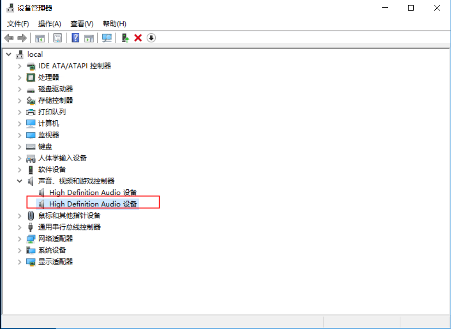451x329 pixels.
Task: Open the Properties toolbar icon
Action: pos(56,38)
